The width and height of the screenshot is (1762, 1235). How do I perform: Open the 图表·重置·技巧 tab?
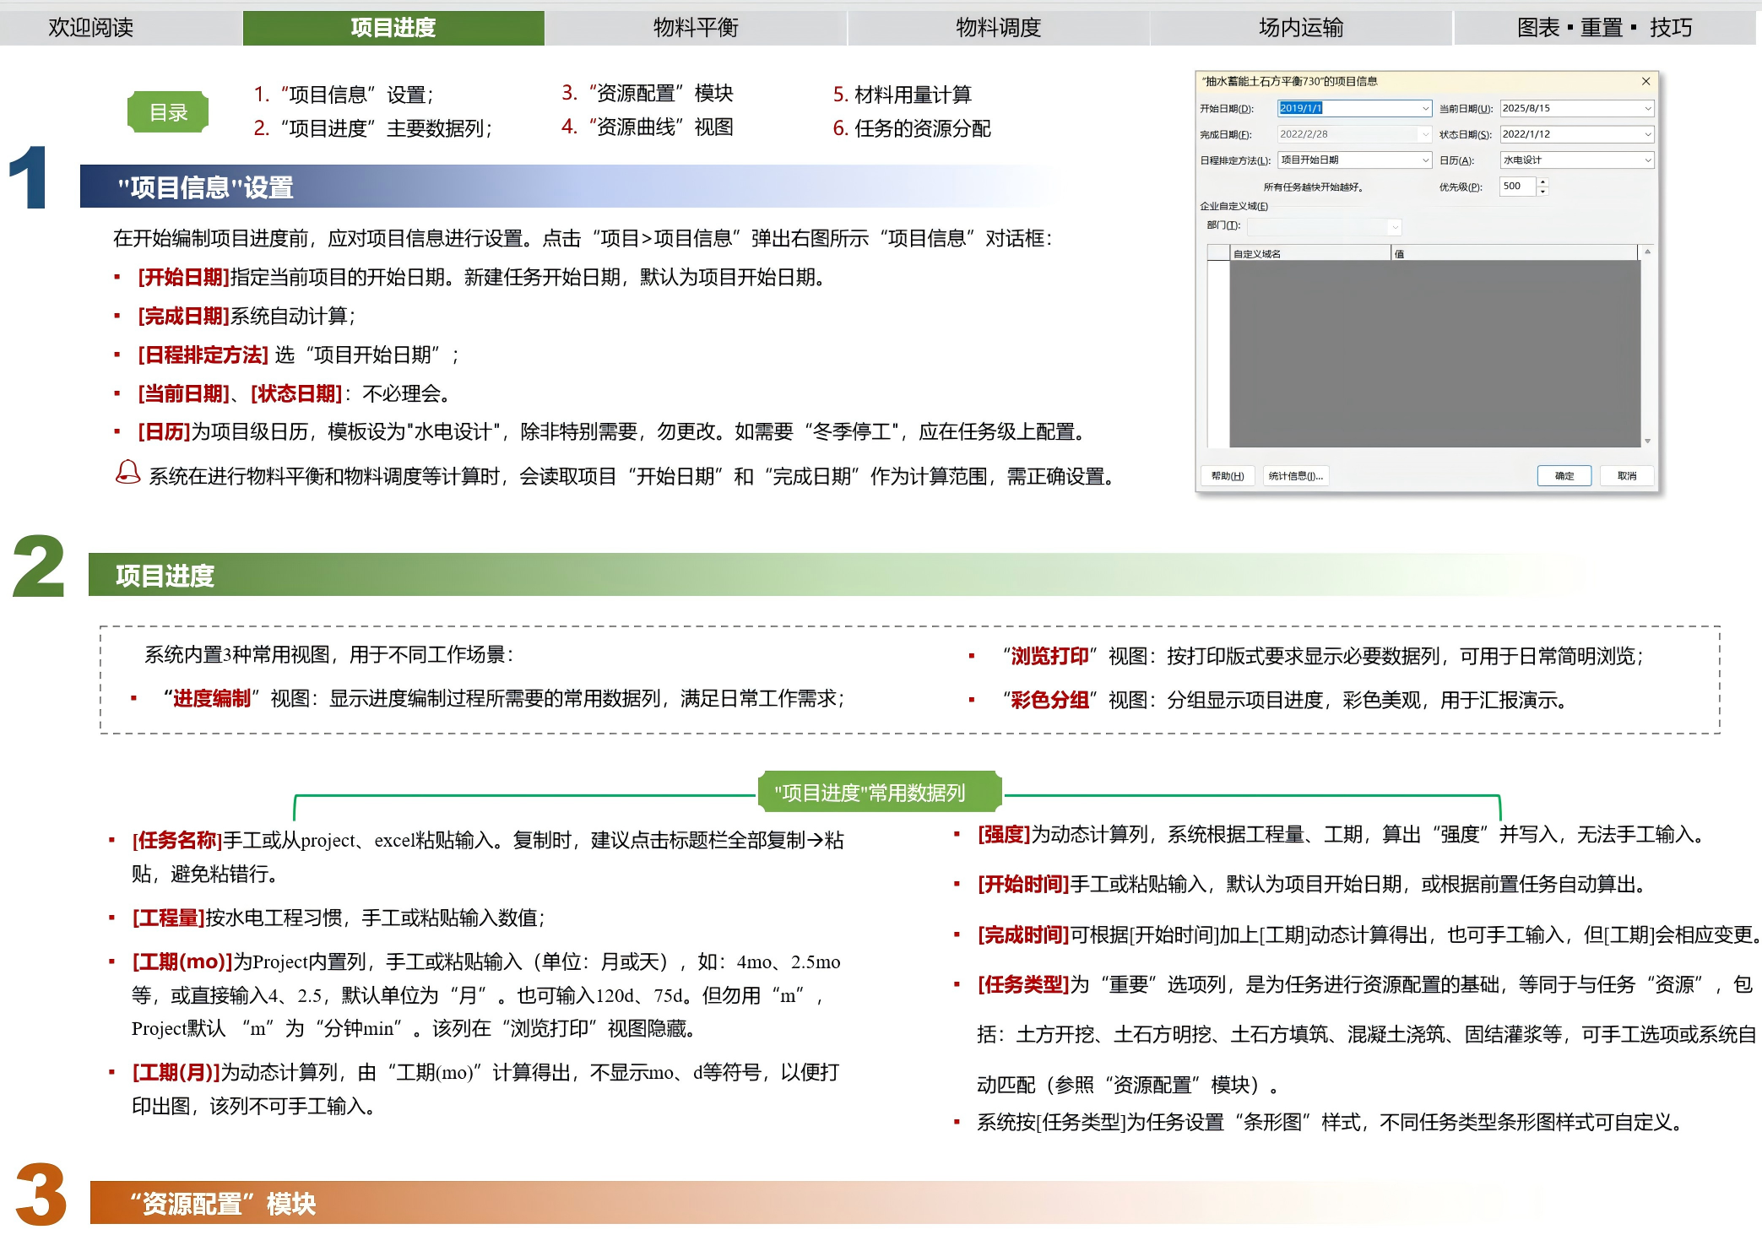click(1604, 28)
